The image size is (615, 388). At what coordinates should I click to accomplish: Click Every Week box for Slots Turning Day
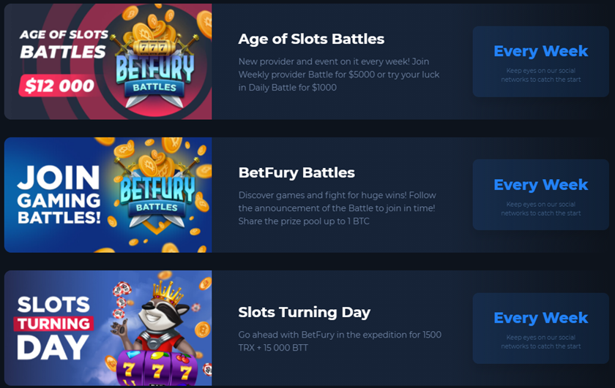[x=540, y=328]
